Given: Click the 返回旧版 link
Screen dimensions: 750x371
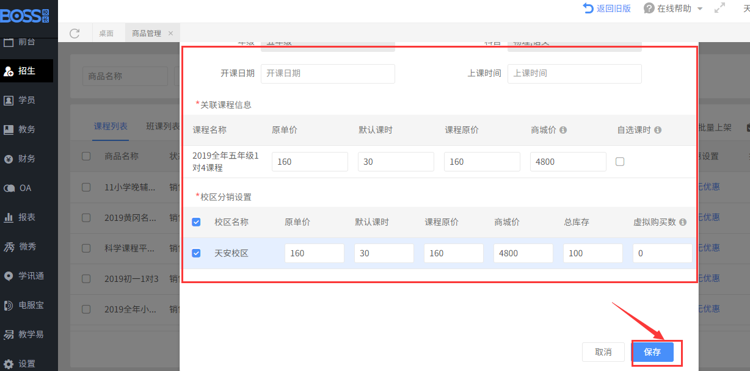Looking at the screenshot, I should 606,9.
